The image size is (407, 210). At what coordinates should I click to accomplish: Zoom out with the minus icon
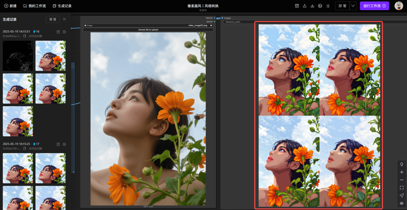(x=402, y=180)
